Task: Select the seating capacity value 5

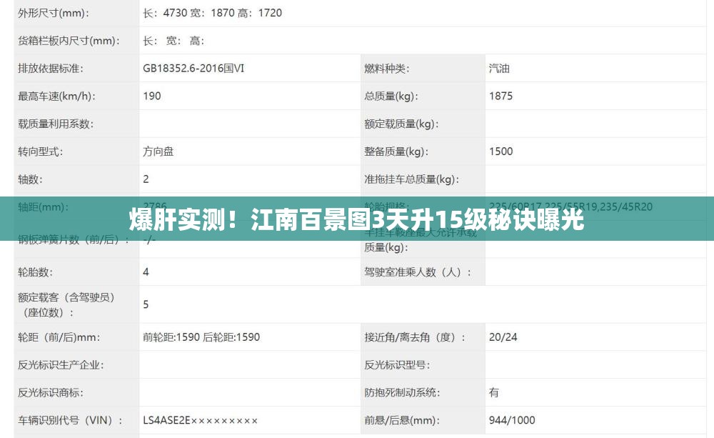Action: coord(147,304)
